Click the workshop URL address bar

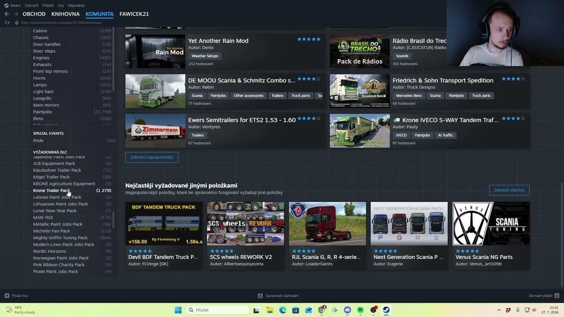(61, 22)
